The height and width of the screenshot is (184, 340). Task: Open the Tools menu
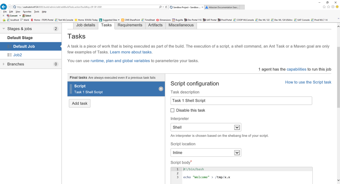point(37,12)
